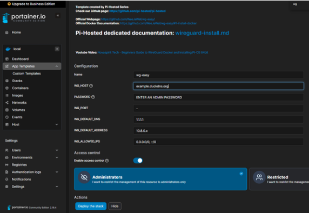
Task: Click Deploy the stack button
Action: (91, 206)
